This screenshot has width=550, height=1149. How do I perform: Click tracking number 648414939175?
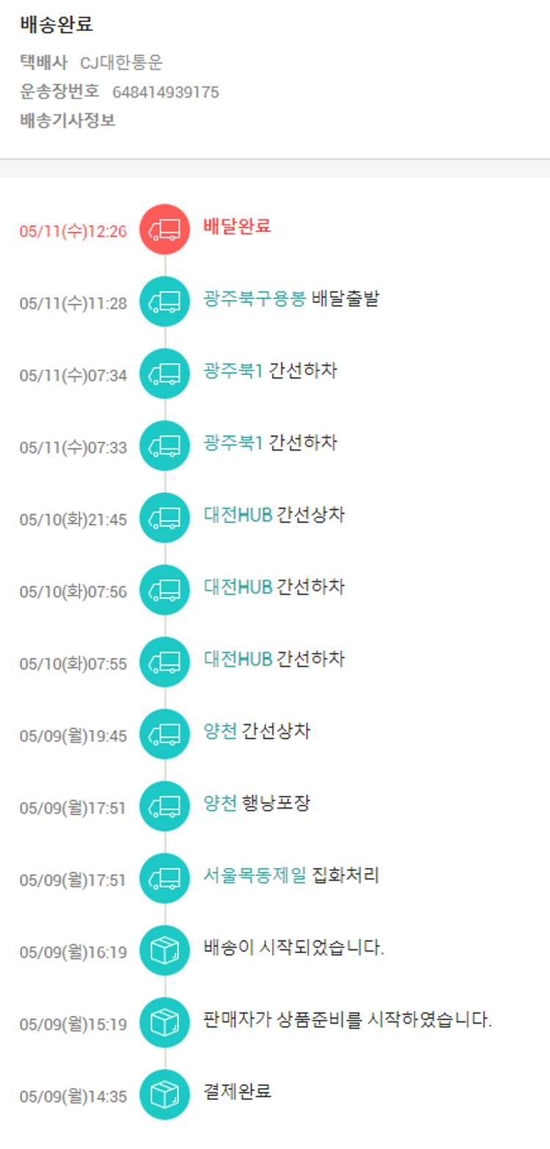click(165, 92)
